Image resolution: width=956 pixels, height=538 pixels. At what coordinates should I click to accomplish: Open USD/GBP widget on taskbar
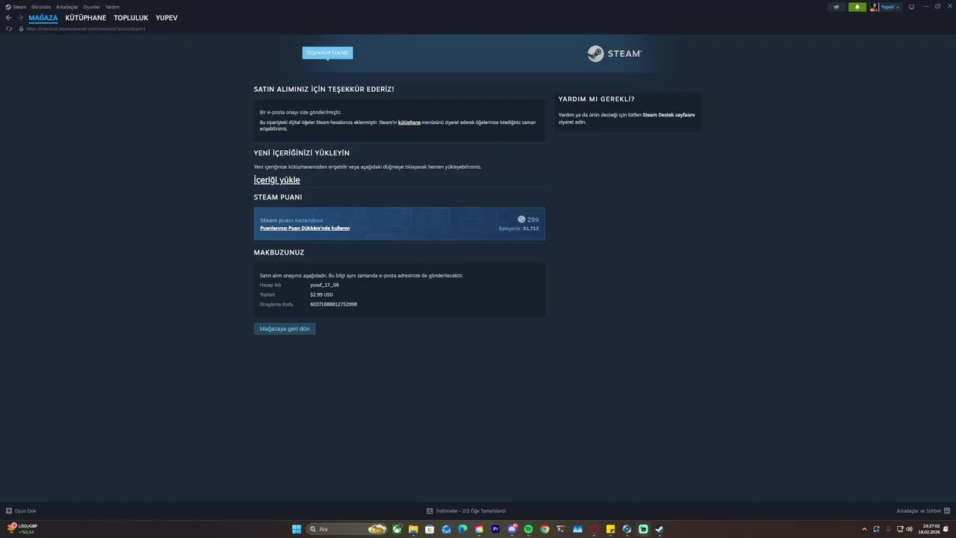22,529
